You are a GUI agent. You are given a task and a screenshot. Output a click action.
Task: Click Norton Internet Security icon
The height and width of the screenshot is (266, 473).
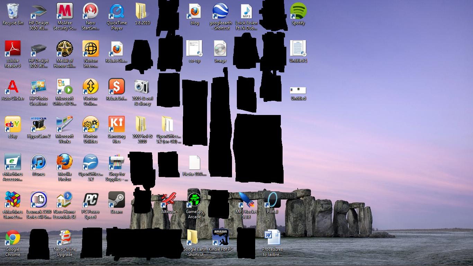(90, 49)
